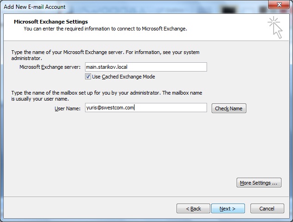293x222 pixels.
Task: Click the Microsoft Exchange server input field
Action: pyautogui.click(x=145, y=67)
